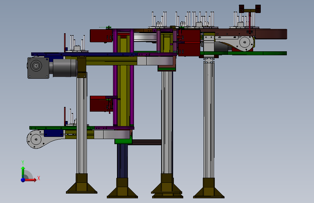The image size is (314, 203).
Task: Select the gray gear motor with square gearbox
Action: point(52,68)
